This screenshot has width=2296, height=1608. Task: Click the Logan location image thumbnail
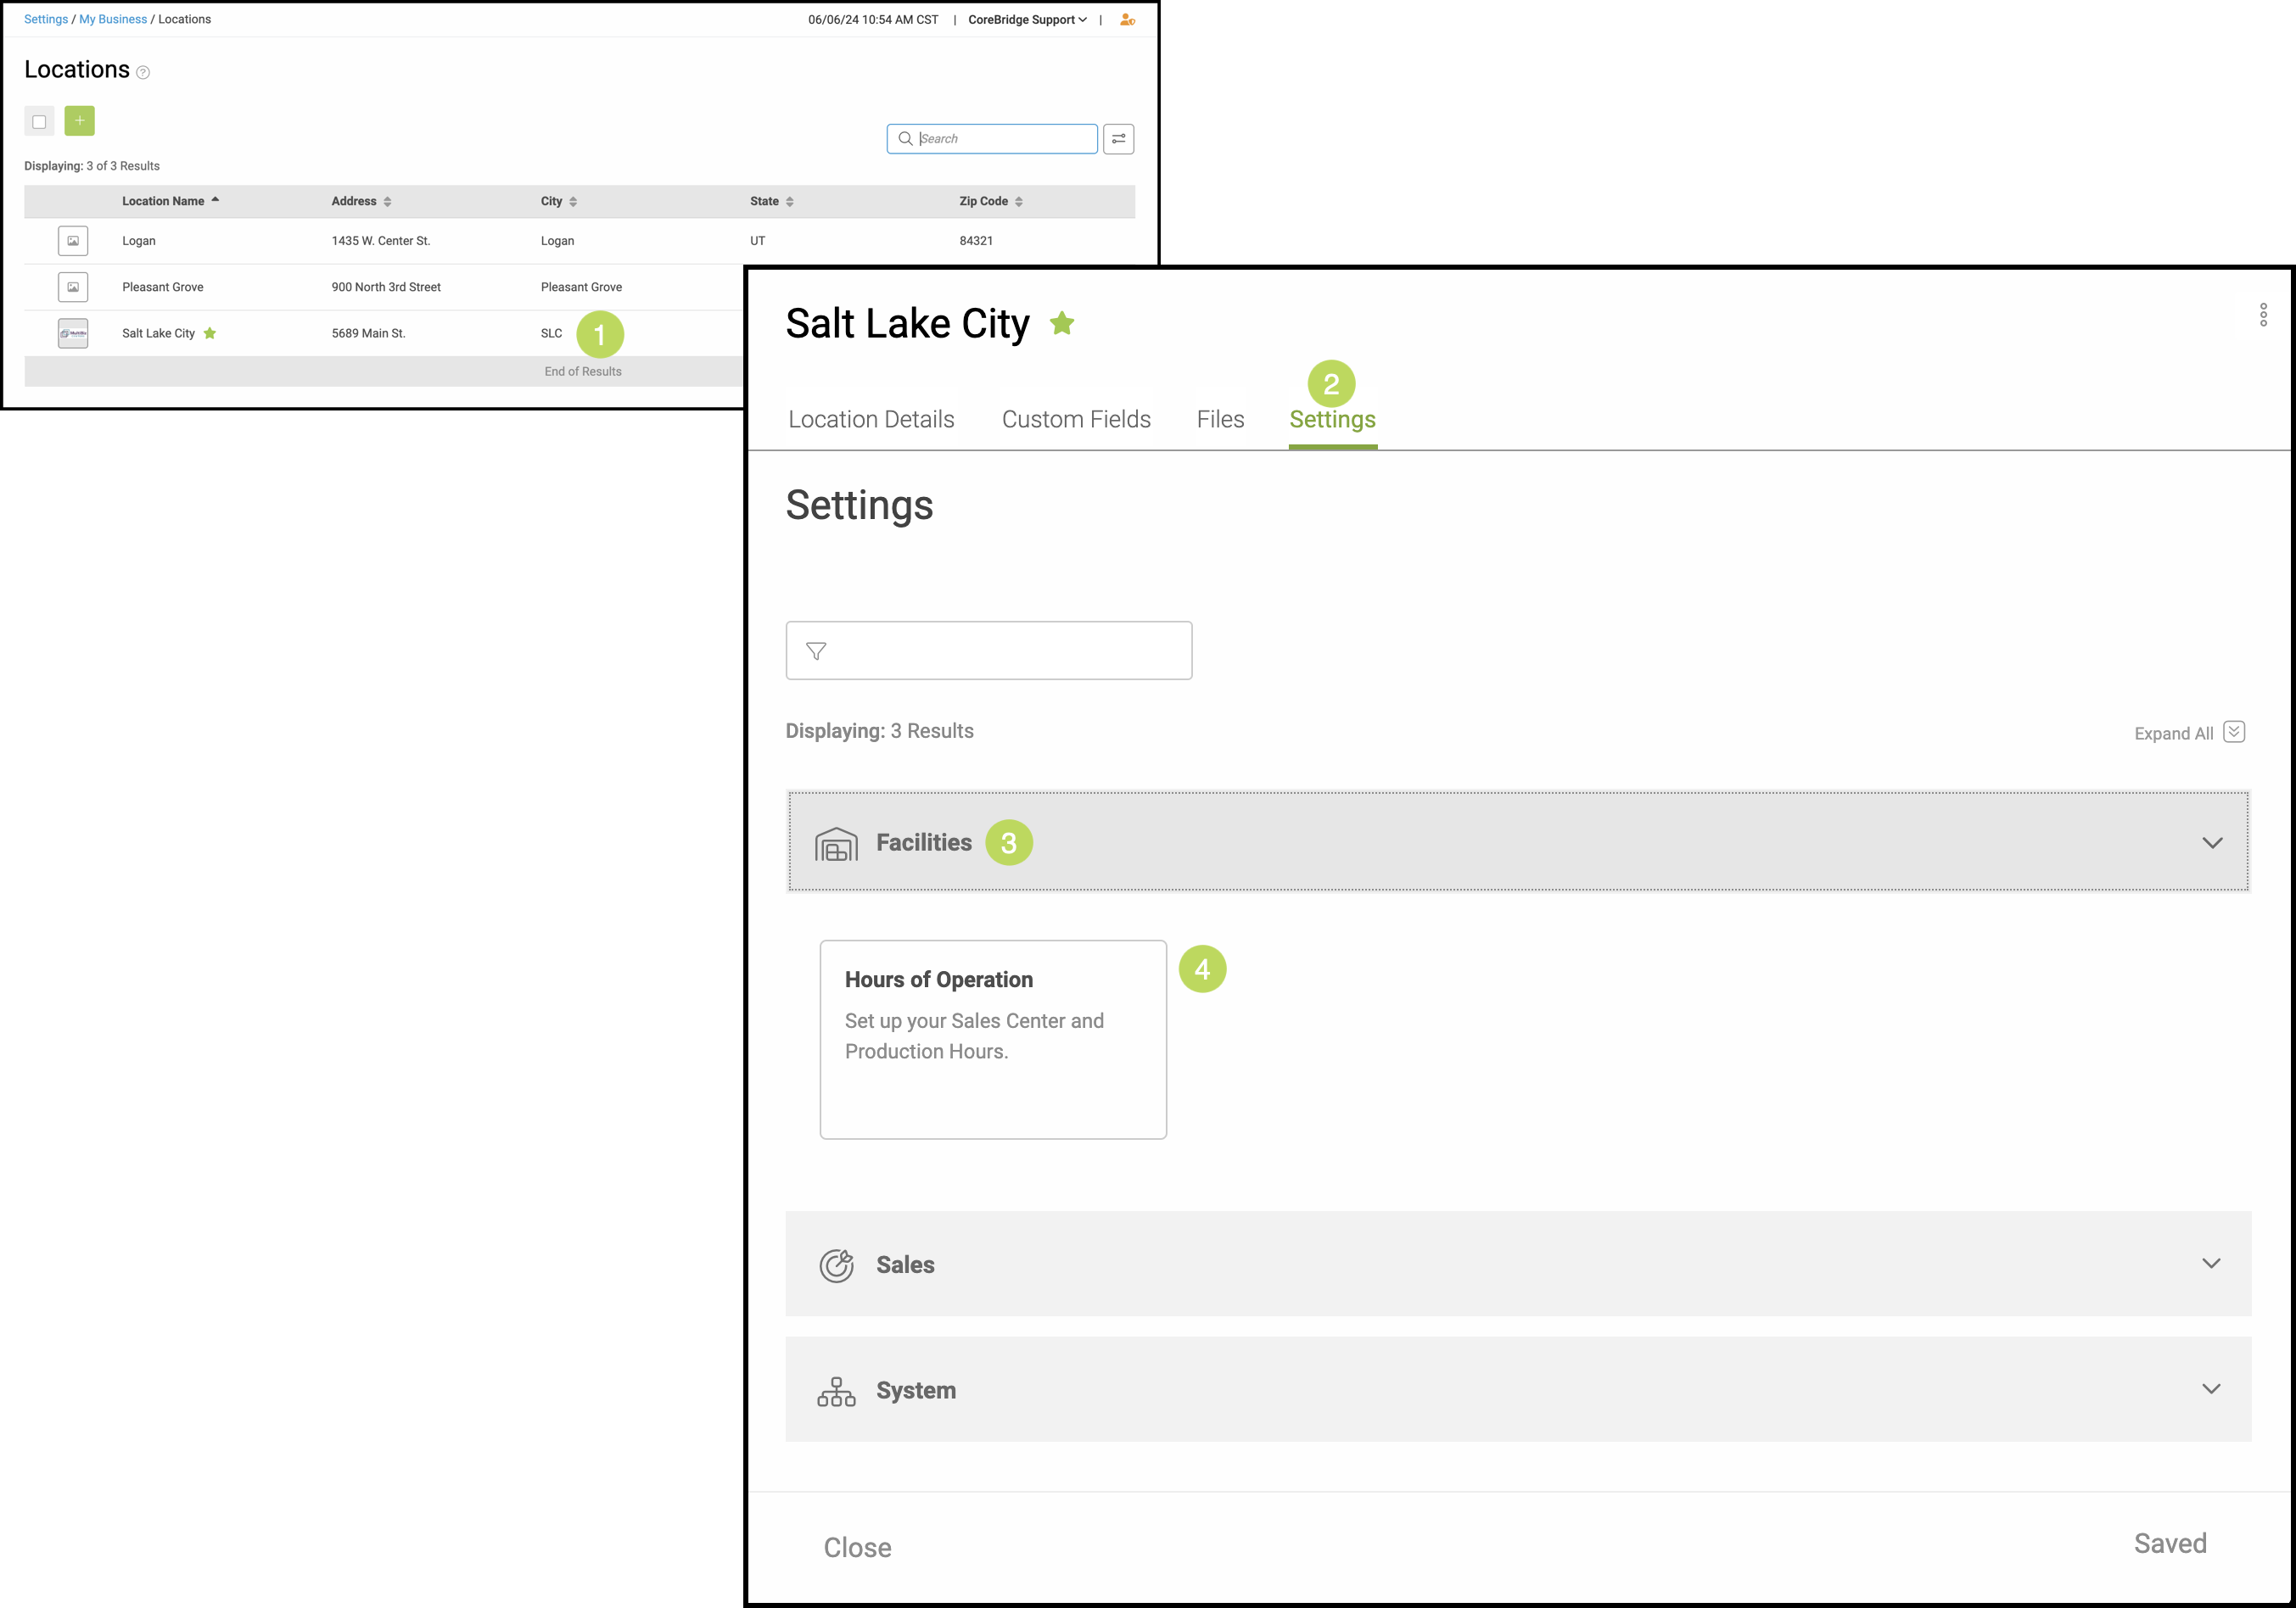pos(73,241)
